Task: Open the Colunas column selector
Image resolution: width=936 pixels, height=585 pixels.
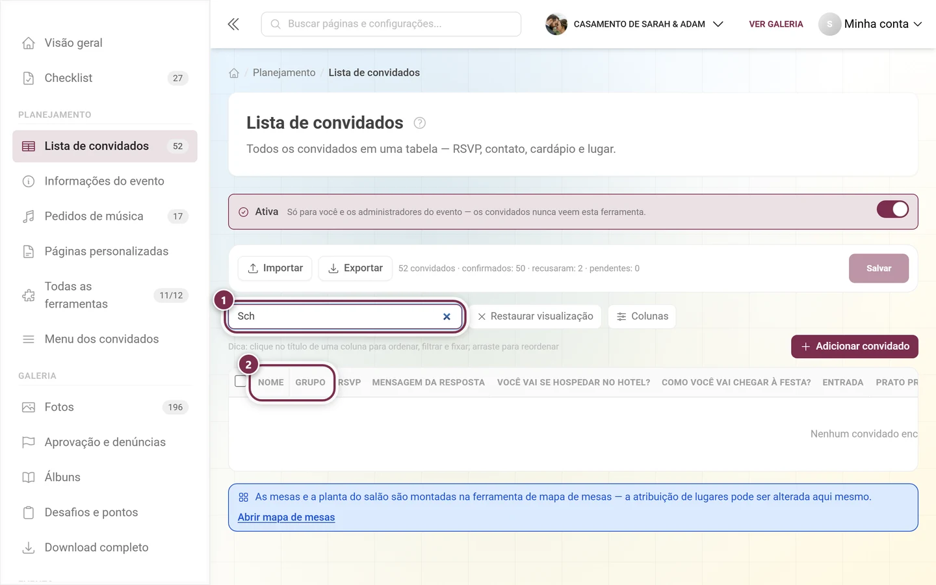Action: click(x=642, y=317)
